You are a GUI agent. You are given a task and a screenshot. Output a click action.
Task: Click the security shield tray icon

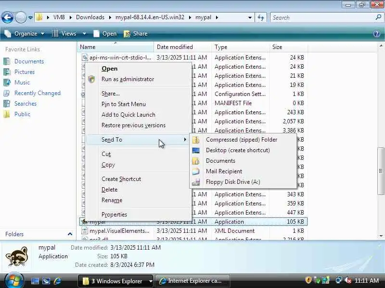(x=308, y=280)
